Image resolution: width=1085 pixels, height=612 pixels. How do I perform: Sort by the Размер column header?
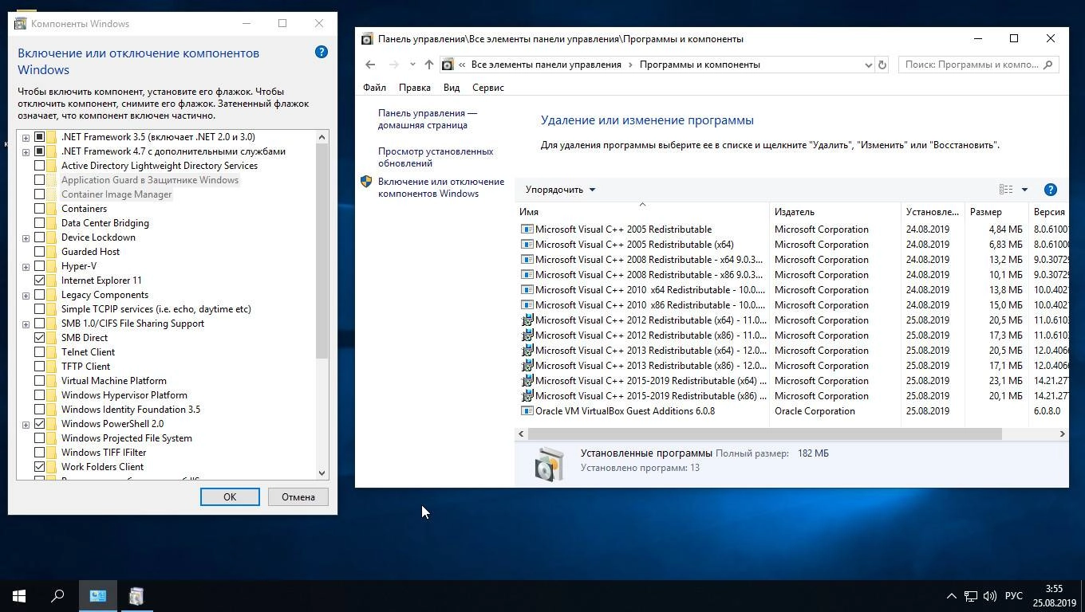click(996, 212)
